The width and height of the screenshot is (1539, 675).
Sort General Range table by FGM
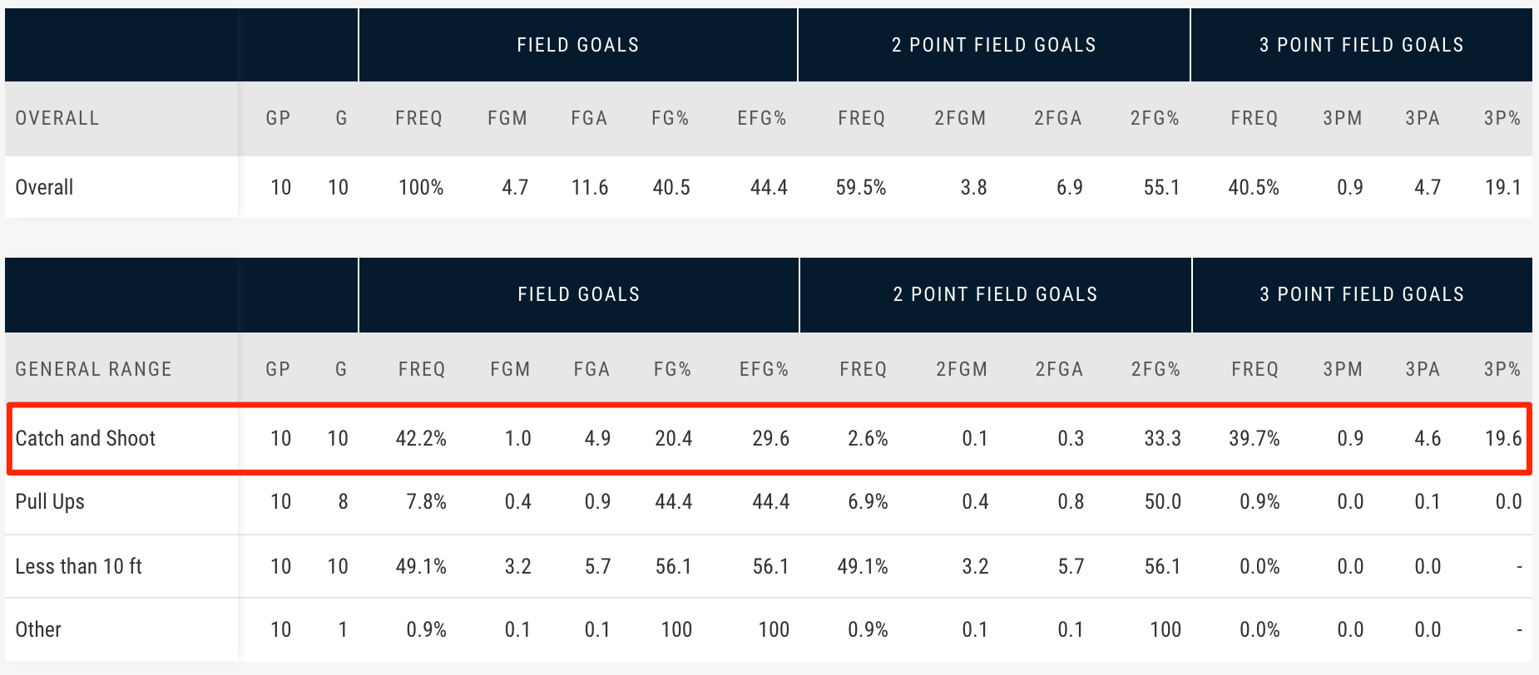click(x=510, y=369)
